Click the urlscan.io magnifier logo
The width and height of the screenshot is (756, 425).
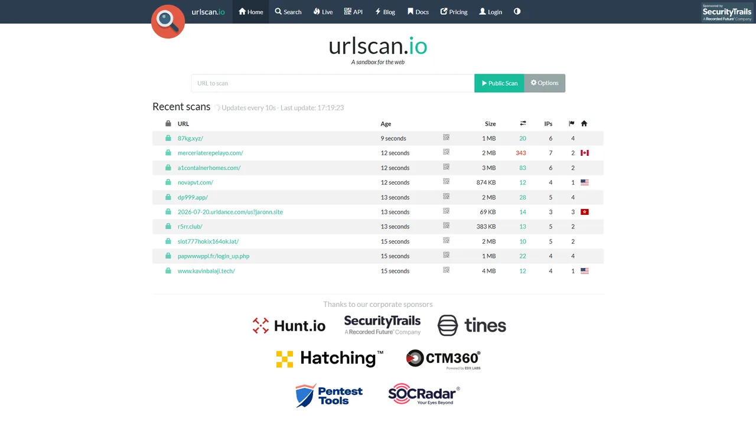coord(168,21)
